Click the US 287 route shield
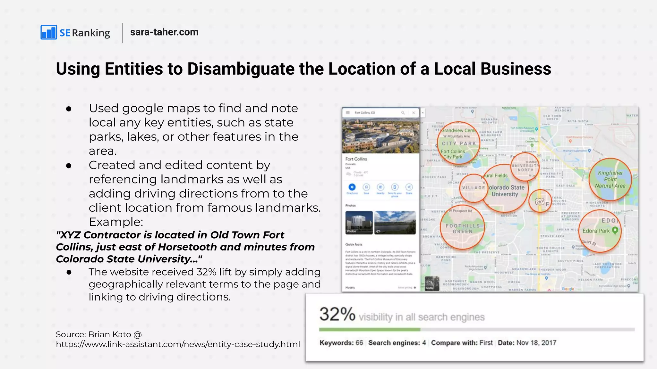Viewport: 657px width, 369px height. pos(540,202)
